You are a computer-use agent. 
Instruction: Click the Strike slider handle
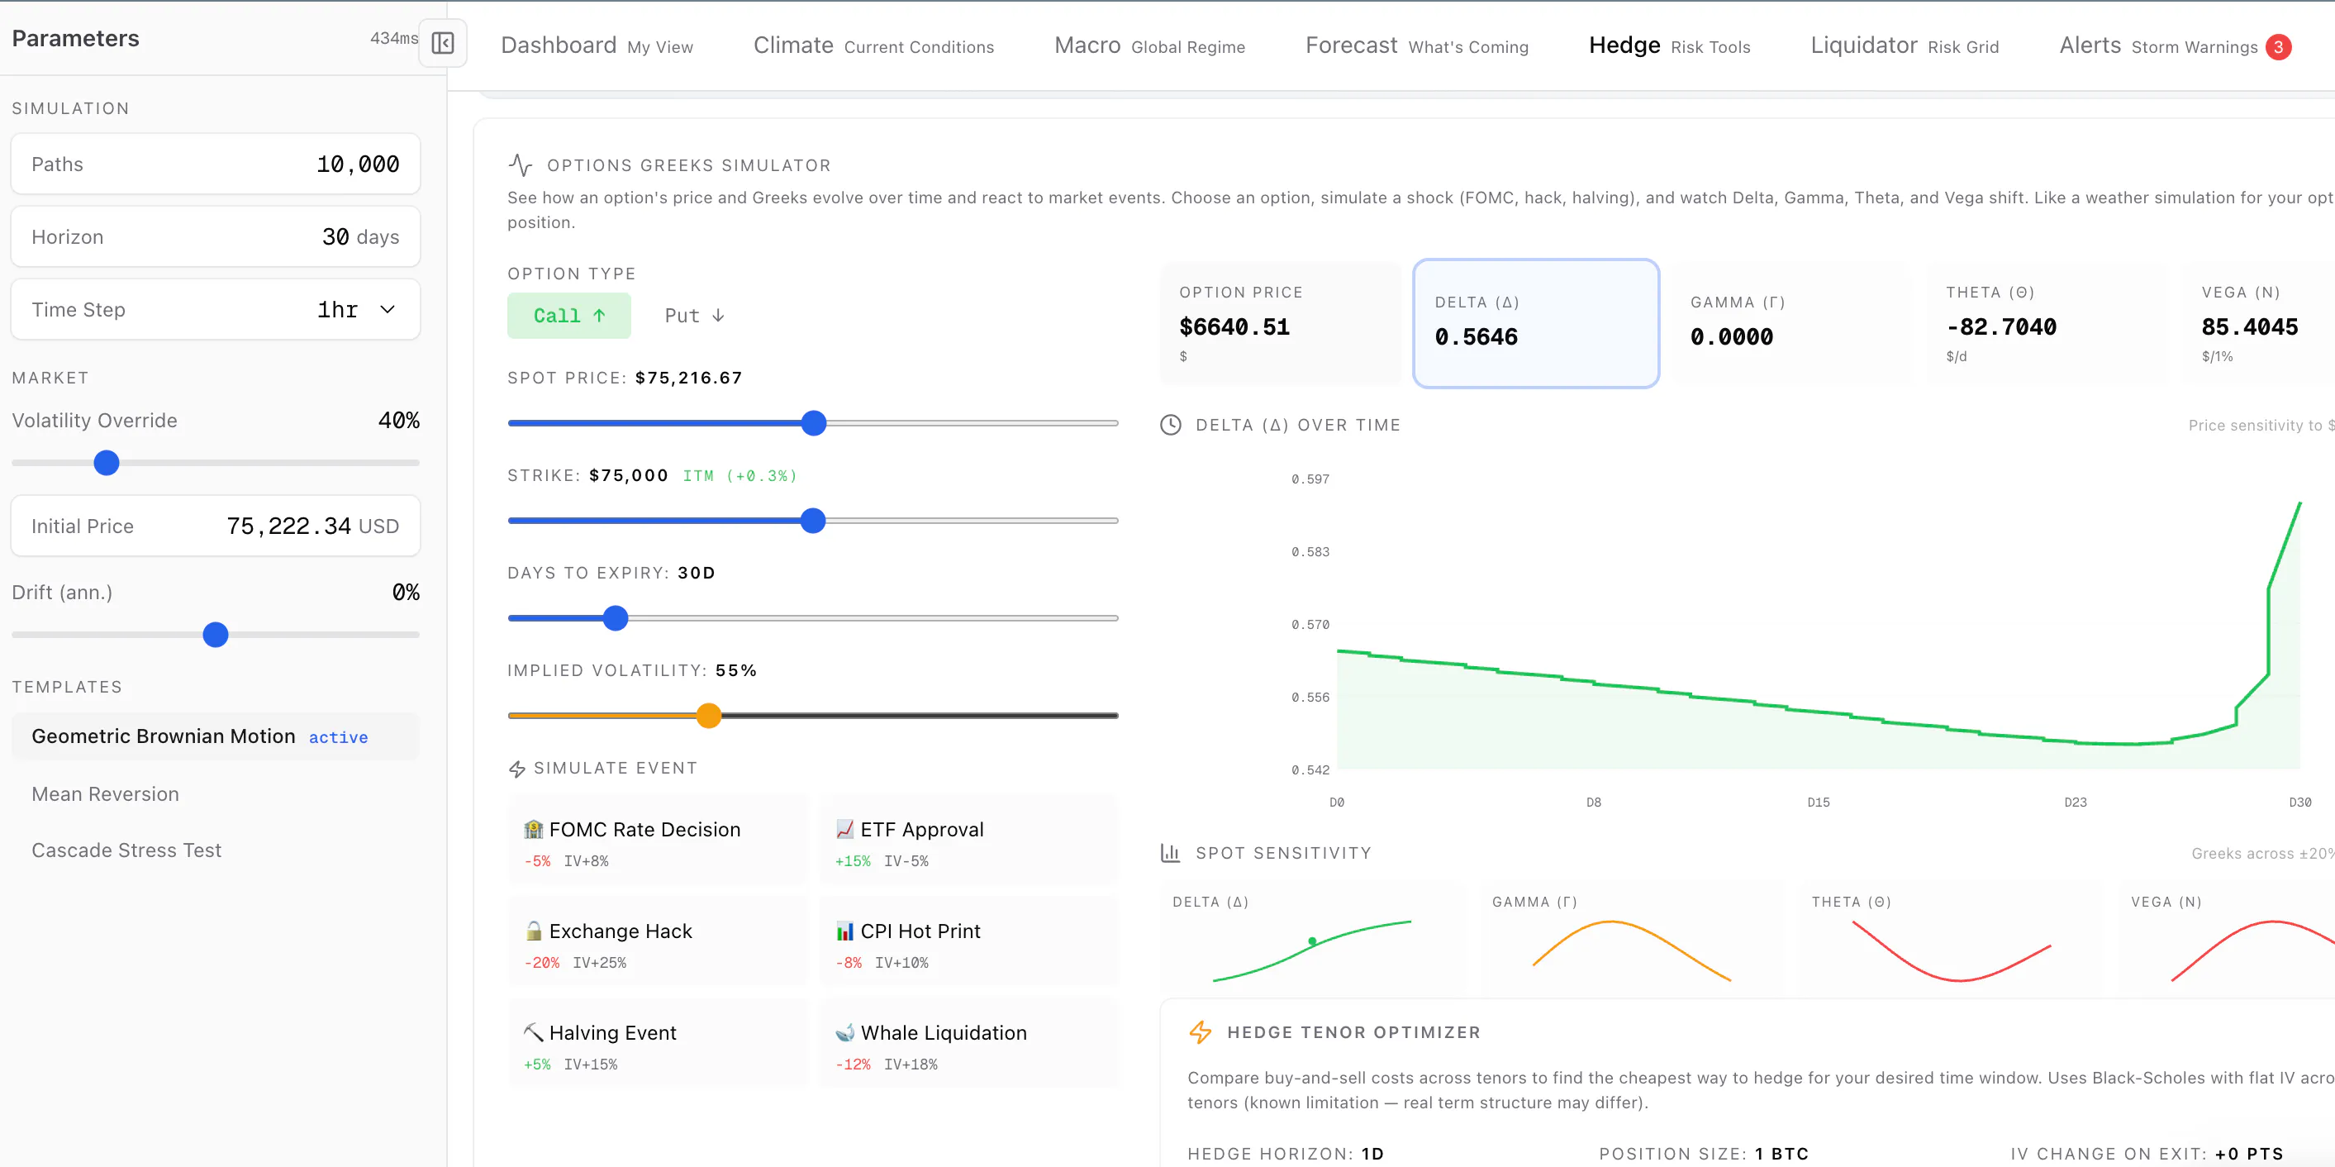click(x=813, y=521)
